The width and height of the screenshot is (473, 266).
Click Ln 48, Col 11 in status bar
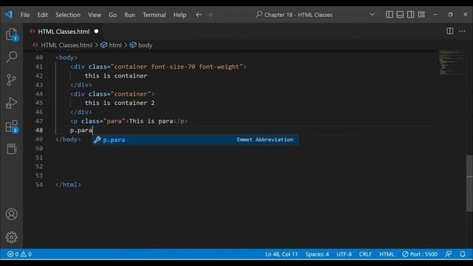coord(282,254)
